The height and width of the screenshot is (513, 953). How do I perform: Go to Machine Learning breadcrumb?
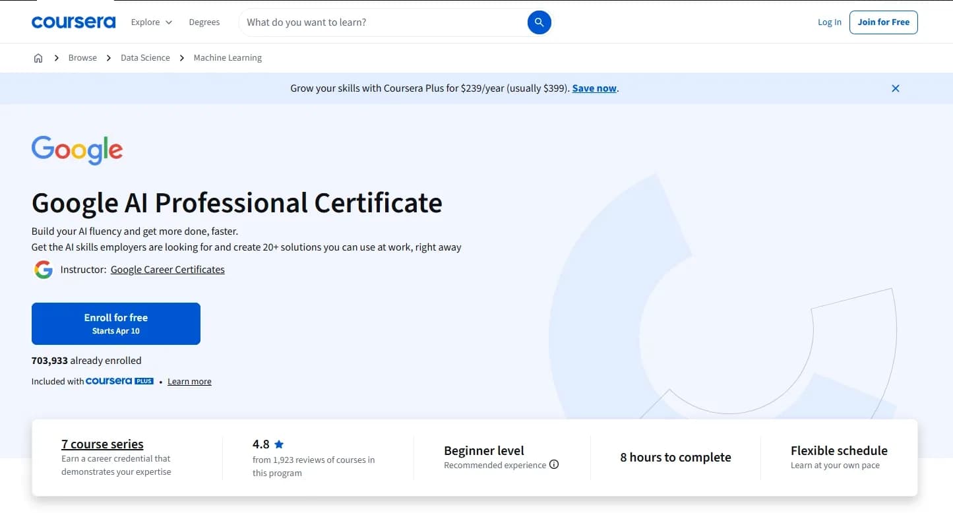click(x=228, y=58)
